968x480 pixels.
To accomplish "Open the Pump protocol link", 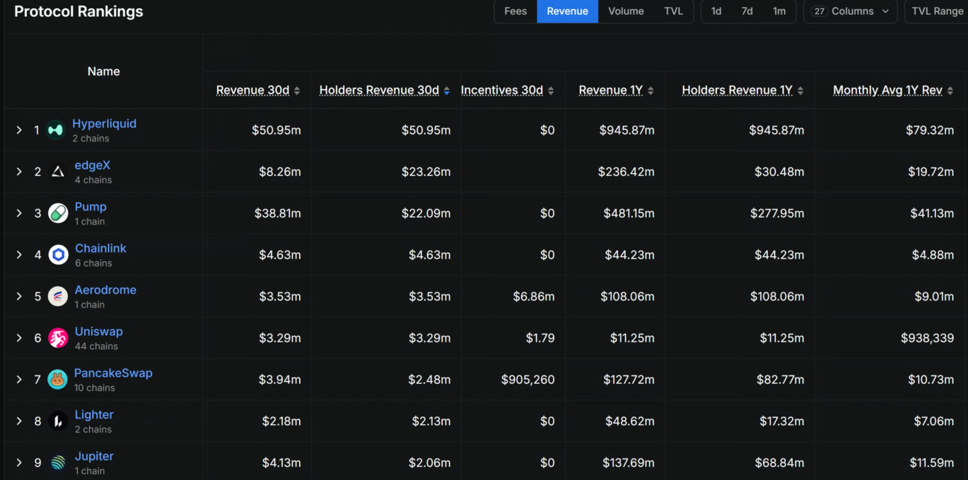I will pos(90,207).
